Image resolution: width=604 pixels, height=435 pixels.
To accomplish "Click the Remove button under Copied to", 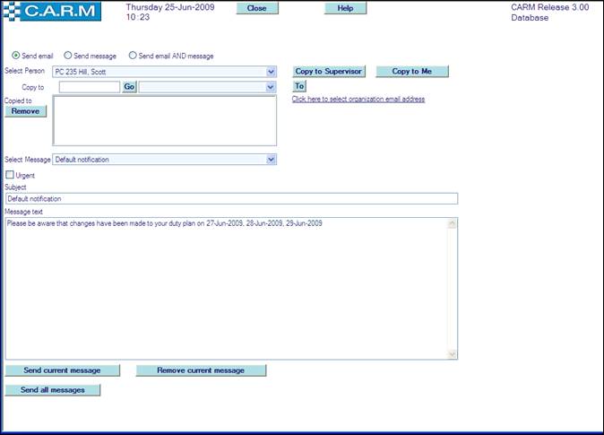I will pos(25,111).
